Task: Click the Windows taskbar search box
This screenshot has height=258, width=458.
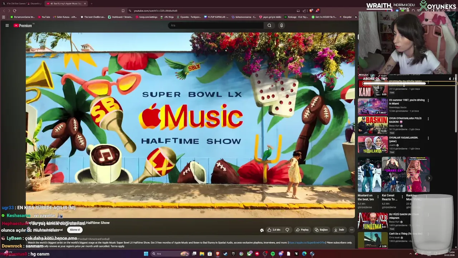Action: point(170,254)
